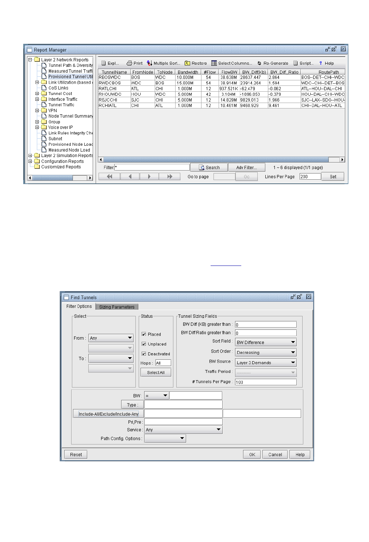Click OK in Find Tunnels

(252, 454)
